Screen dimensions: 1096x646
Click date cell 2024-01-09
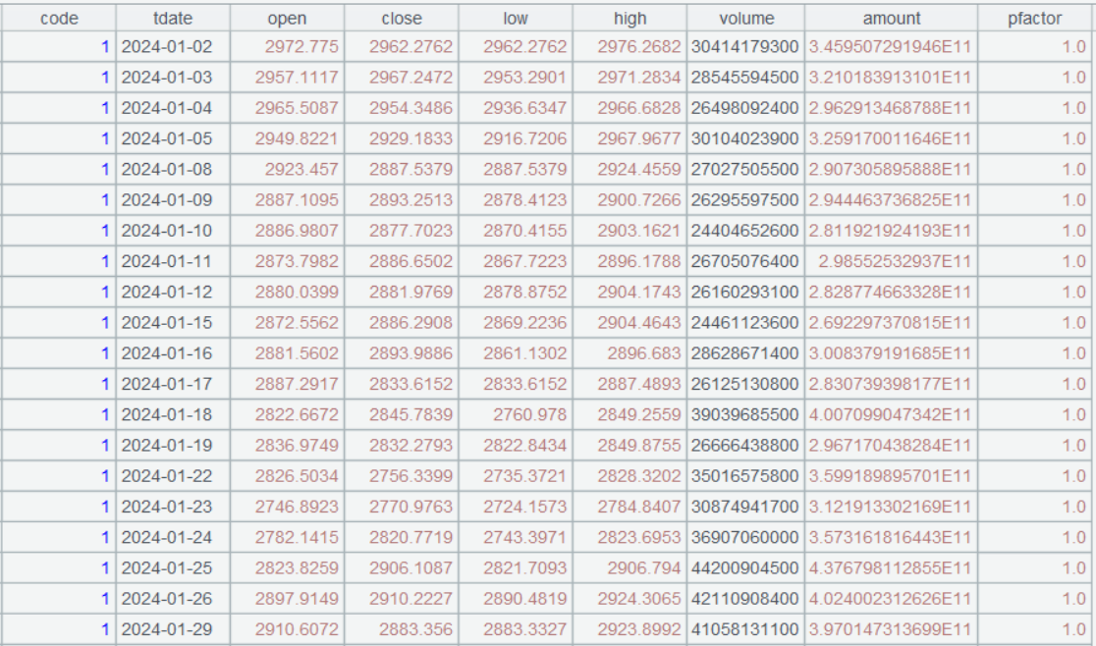(x=173, y=200)
